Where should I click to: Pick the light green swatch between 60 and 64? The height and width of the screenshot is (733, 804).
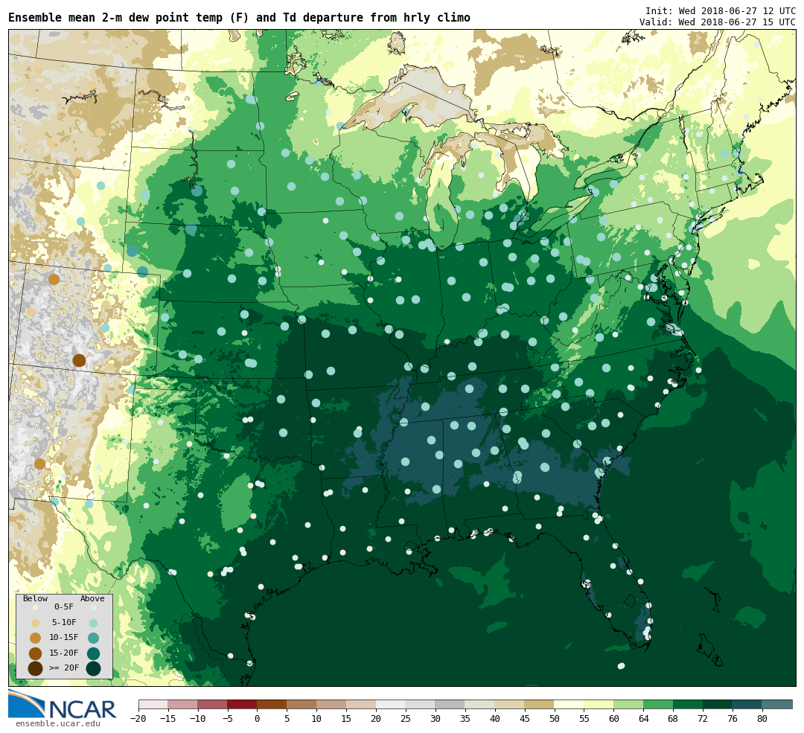(x=629, y=704)
